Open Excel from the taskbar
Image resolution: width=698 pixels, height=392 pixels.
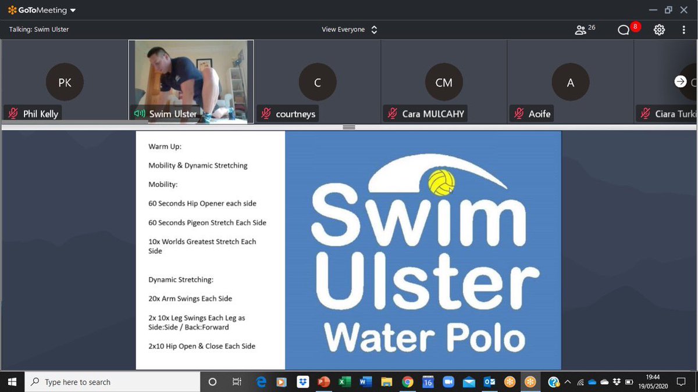(345, 382)
